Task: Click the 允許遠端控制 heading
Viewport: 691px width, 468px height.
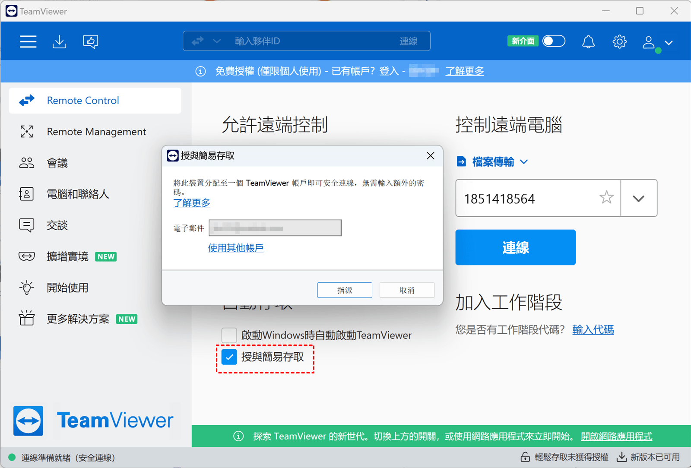Action: (x=275, y=125)
